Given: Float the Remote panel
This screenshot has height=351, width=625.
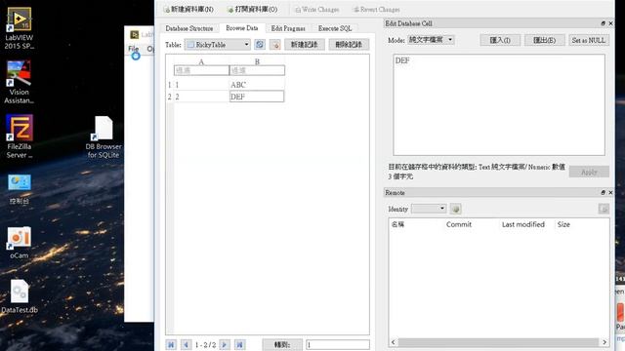Looking at the screenshot, I should (x=604, y=193).
